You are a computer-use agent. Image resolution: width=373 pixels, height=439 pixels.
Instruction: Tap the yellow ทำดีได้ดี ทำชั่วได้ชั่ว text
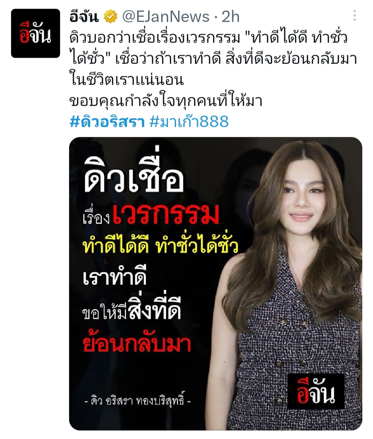(160, 246)
